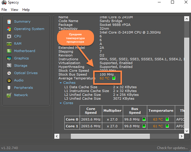Click Core 1 temperature graph icon
The width and height of the screenshot is (191, 152).
167,126
